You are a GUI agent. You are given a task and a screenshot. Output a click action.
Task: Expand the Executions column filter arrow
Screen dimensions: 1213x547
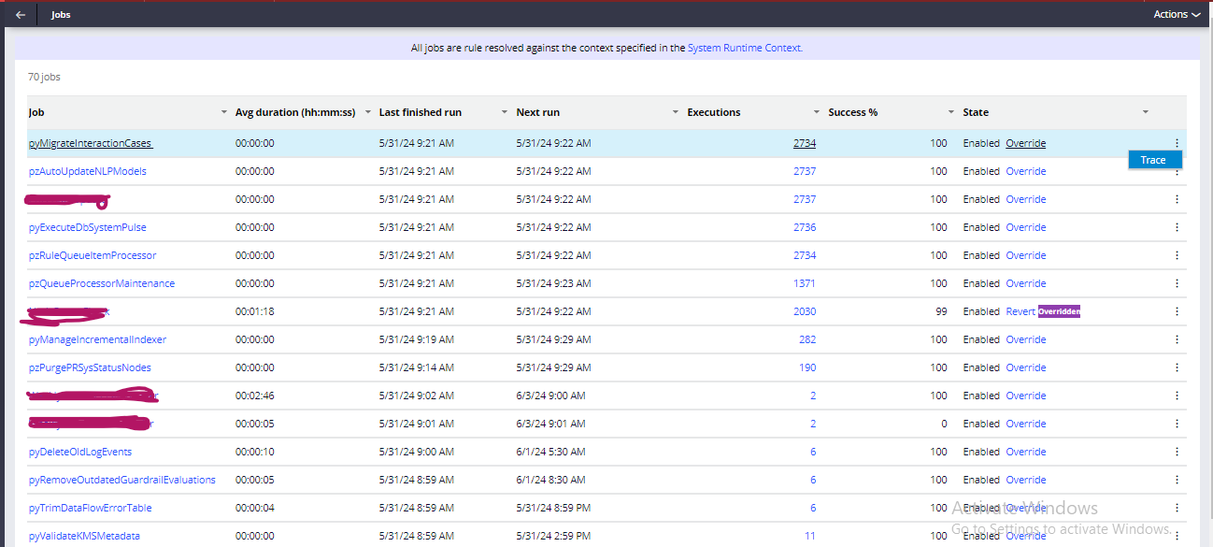coord(817,112)
